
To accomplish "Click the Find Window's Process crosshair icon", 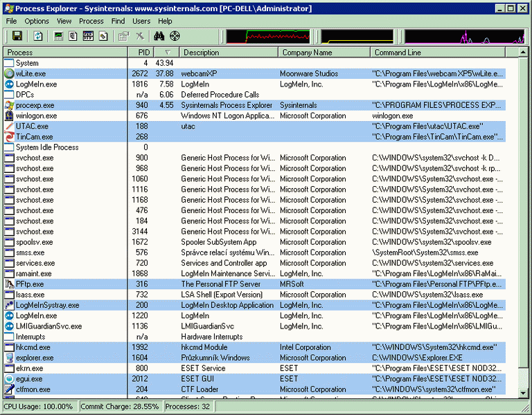I will point(175,36).
